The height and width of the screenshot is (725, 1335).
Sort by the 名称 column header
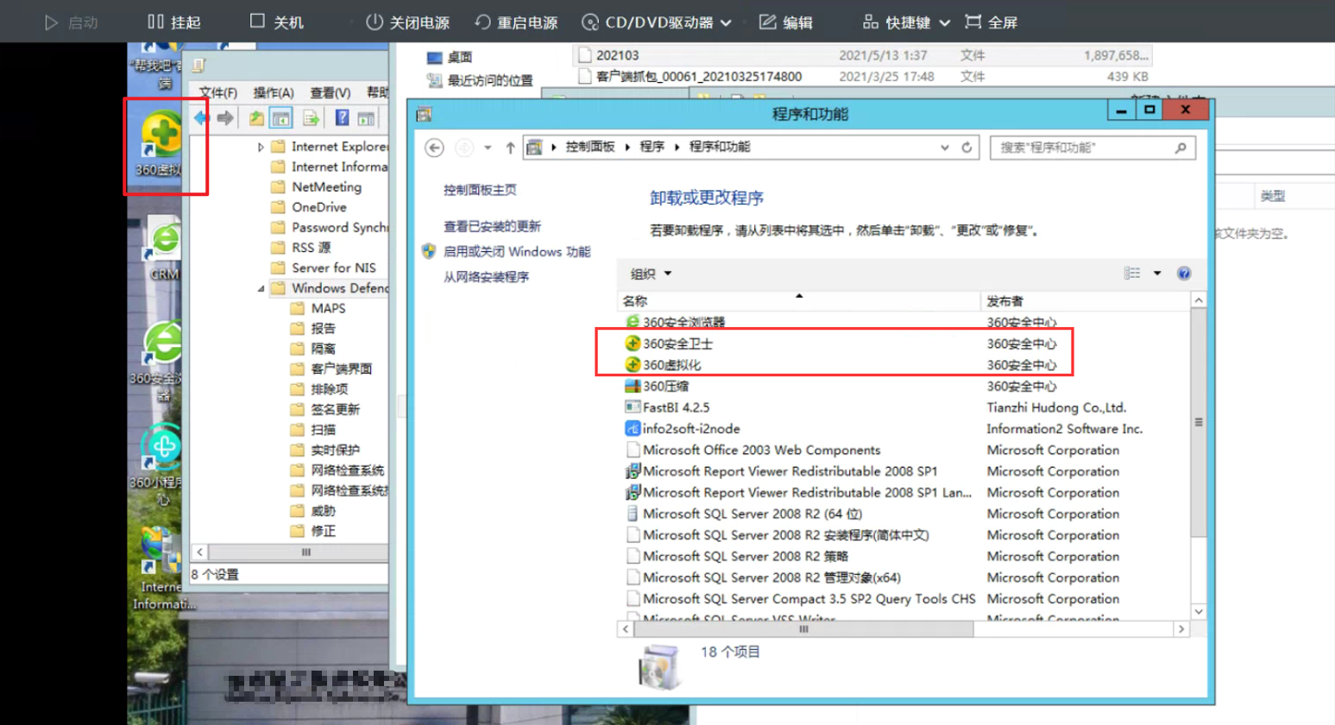coord(799,300)
